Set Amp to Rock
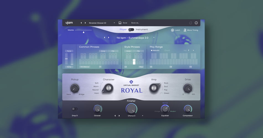 (x=166, y=83)
